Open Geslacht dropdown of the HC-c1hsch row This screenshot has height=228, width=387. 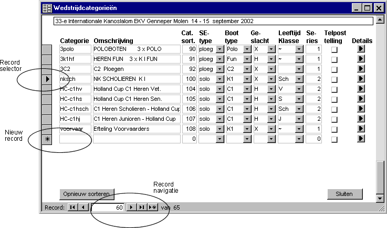[x=271, y=109]
